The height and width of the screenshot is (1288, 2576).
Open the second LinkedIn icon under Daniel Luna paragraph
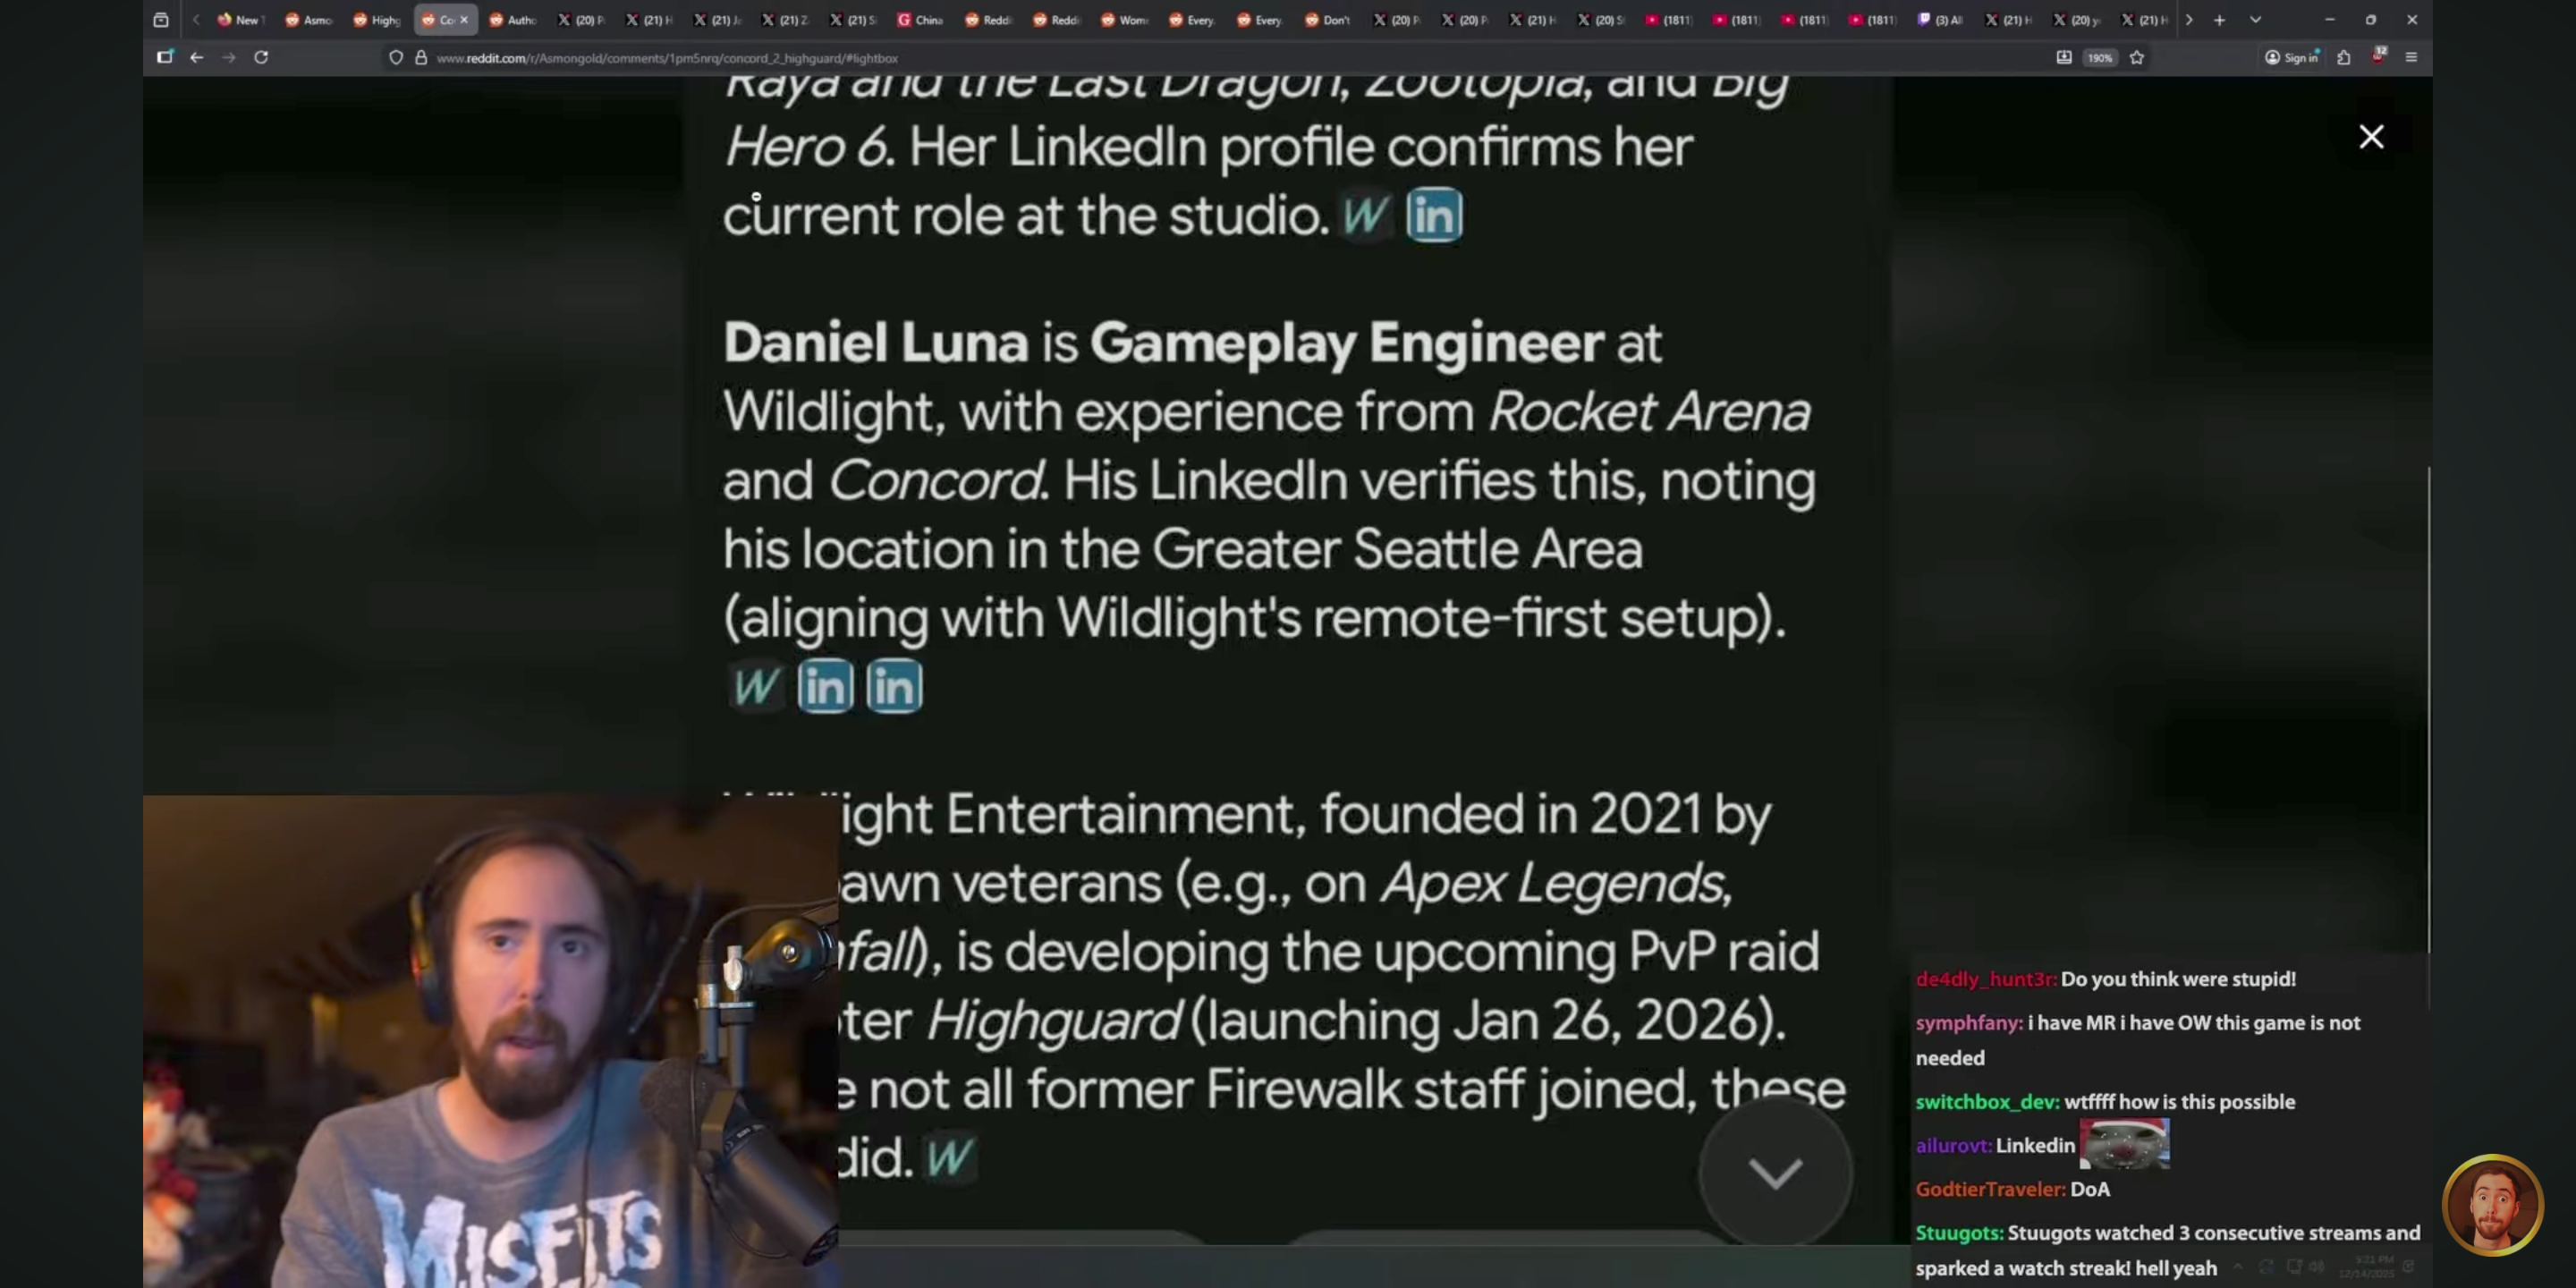tap(894, 686)
